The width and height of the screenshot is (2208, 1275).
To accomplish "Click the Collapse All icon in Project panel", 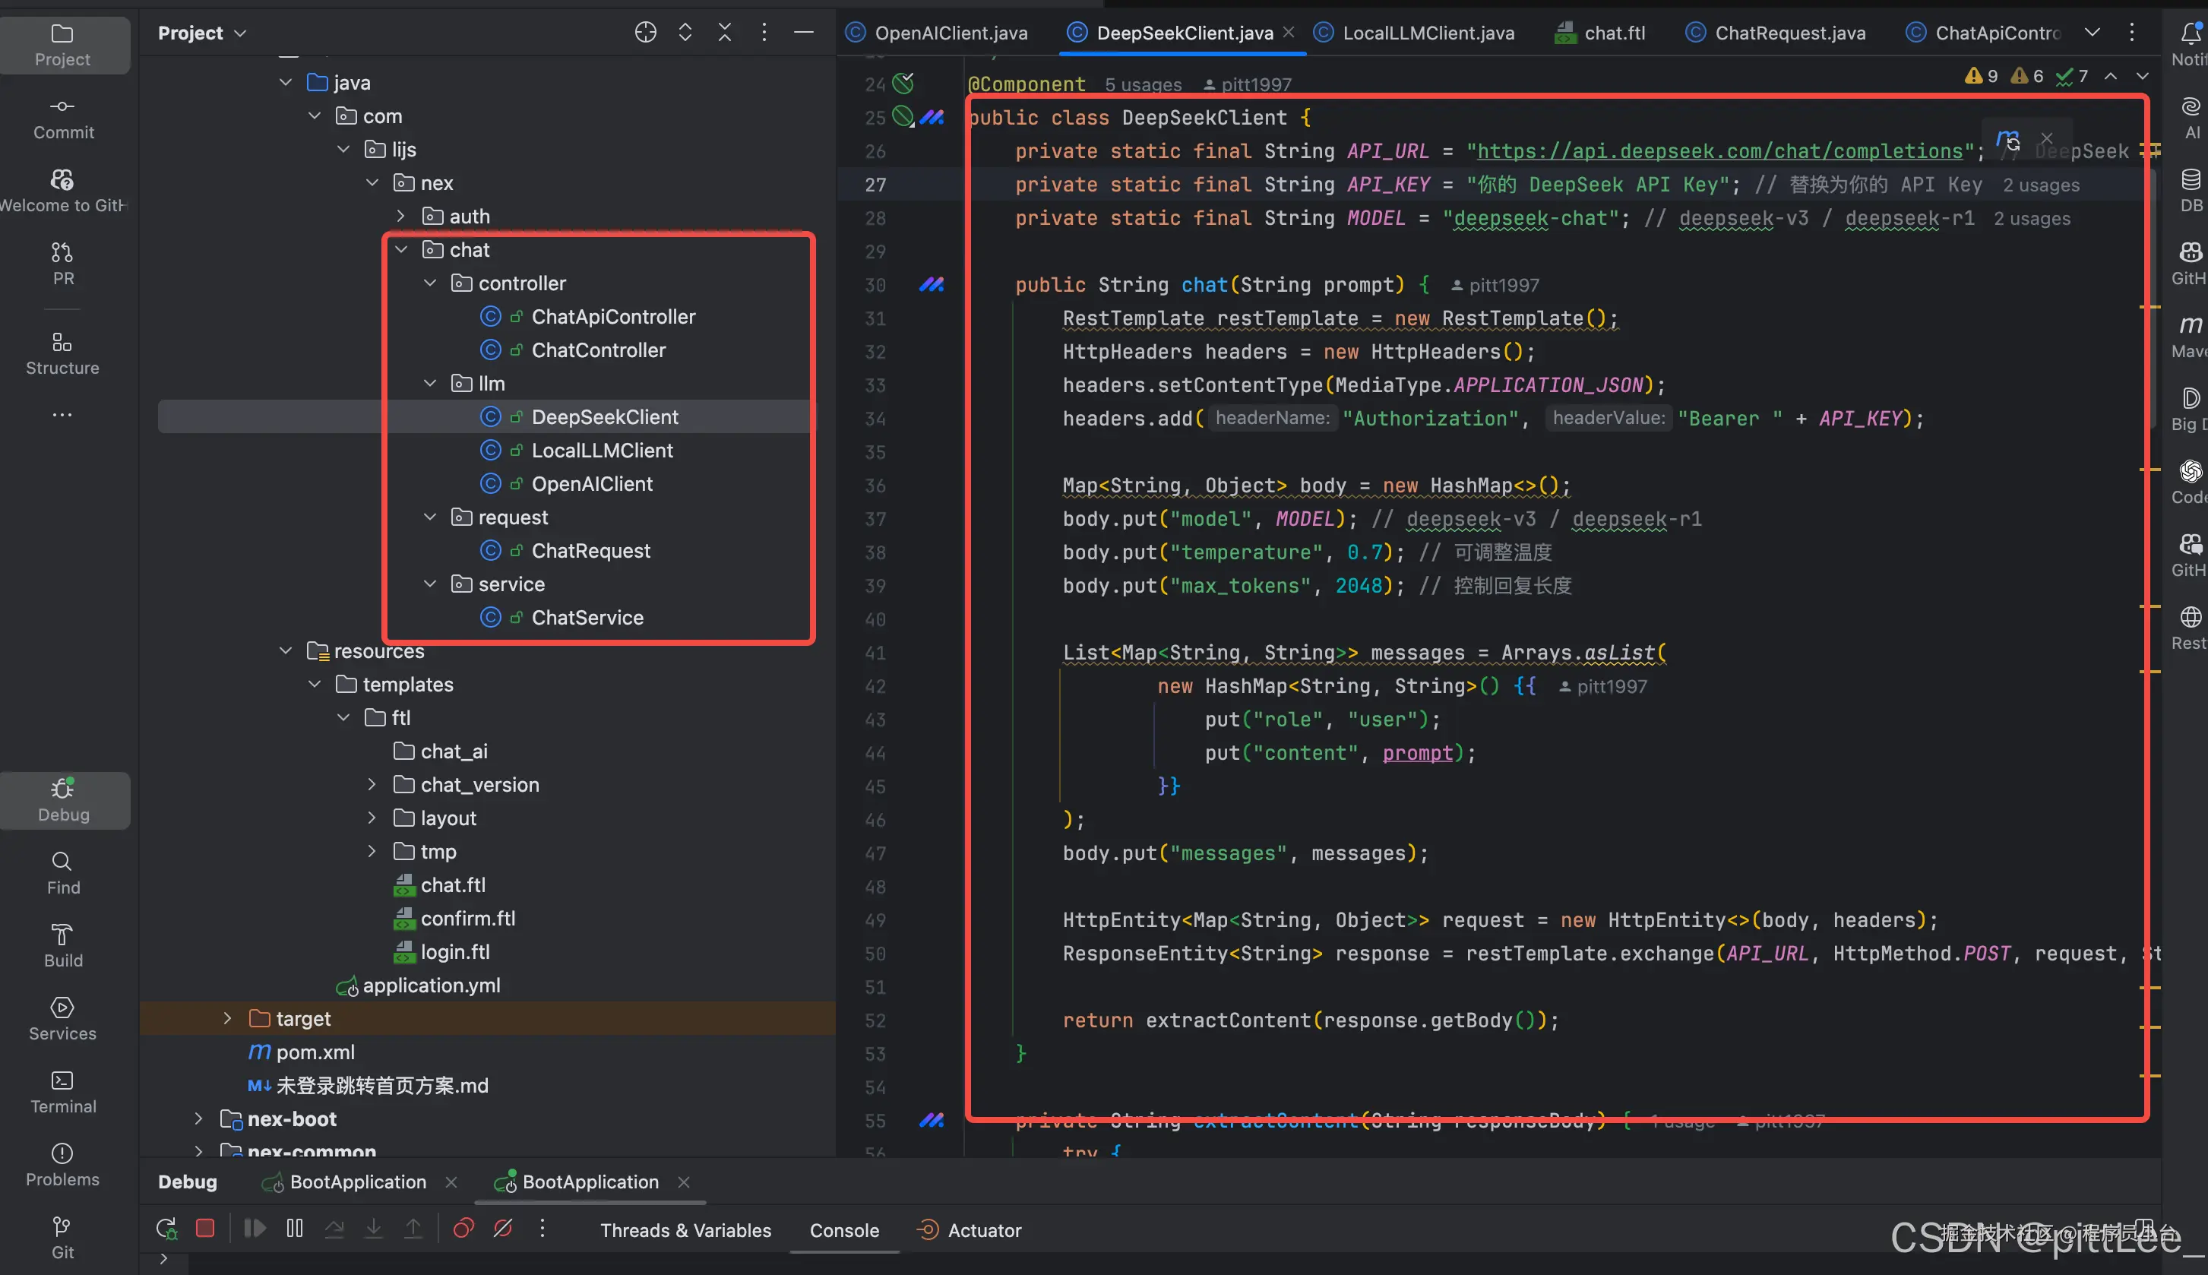I will (724, 33).
